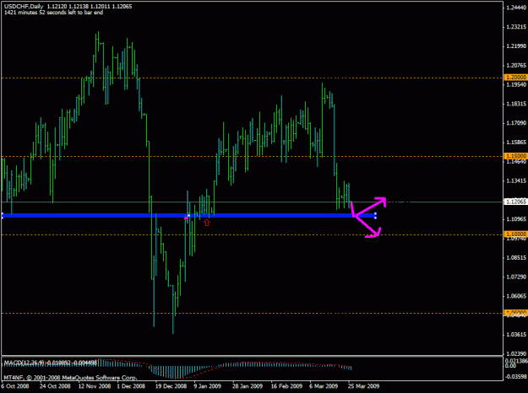Click the left-end handle of the blue line
Viewport: 528px width, 393px height.
tap(2, 216)
